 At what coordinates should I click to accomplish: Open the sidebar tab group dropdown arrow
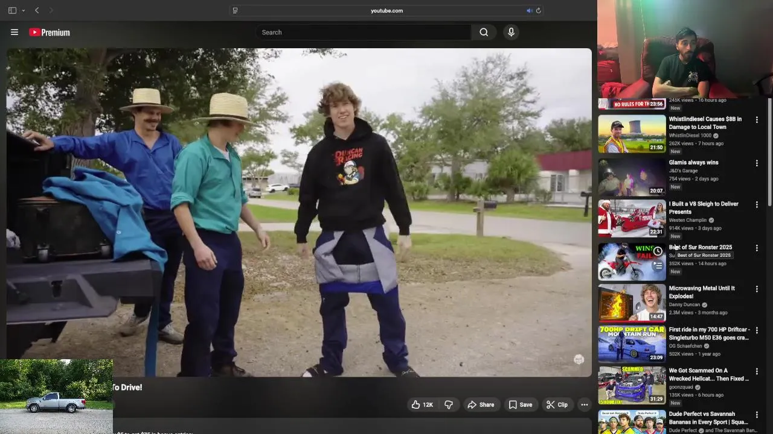(24, 10)
